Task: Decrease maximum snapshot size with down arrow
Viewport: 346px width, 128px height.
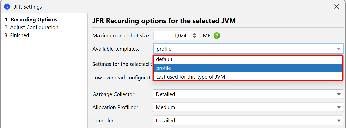Action: click(x=194, y=38)
